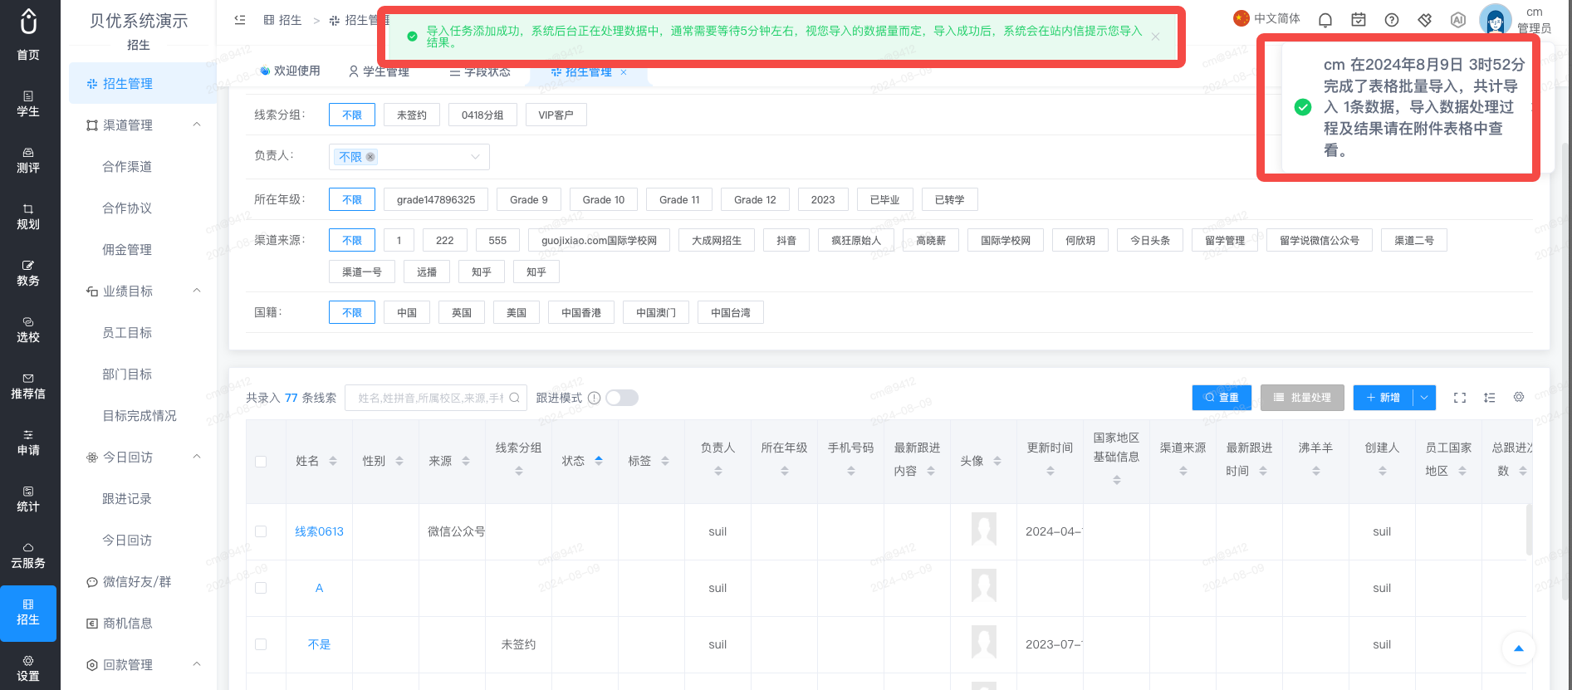Open the notification bell icon
1572x690 pixels.
(1325, 20)
